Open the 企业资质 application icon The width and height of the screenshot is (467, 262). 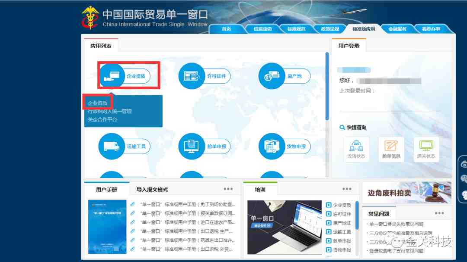pyautogui.click(x=112, y=76)
